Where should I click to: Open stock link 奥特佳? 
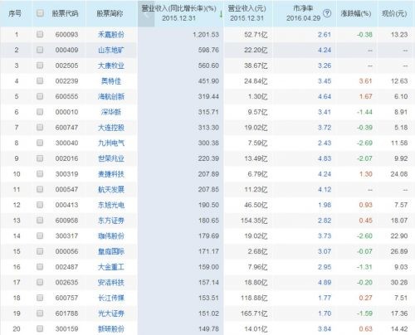[111, 81]
